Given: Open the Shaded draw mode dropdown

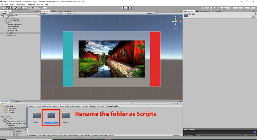Looking at the screenshot, I should coord(49,14).
